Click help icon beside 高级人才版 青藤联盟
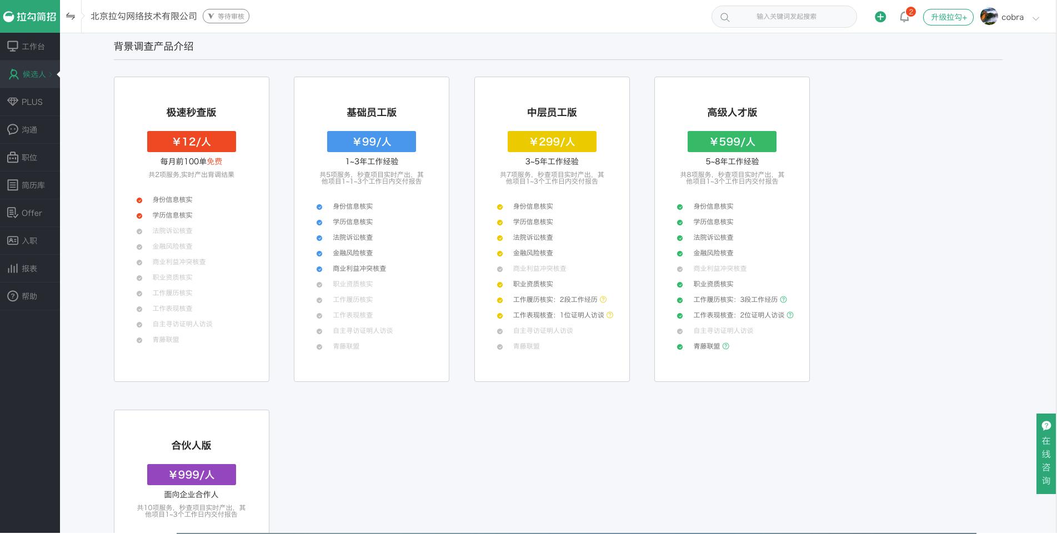This screenshot has width=1057, height=534. click(x=726, y=346)
